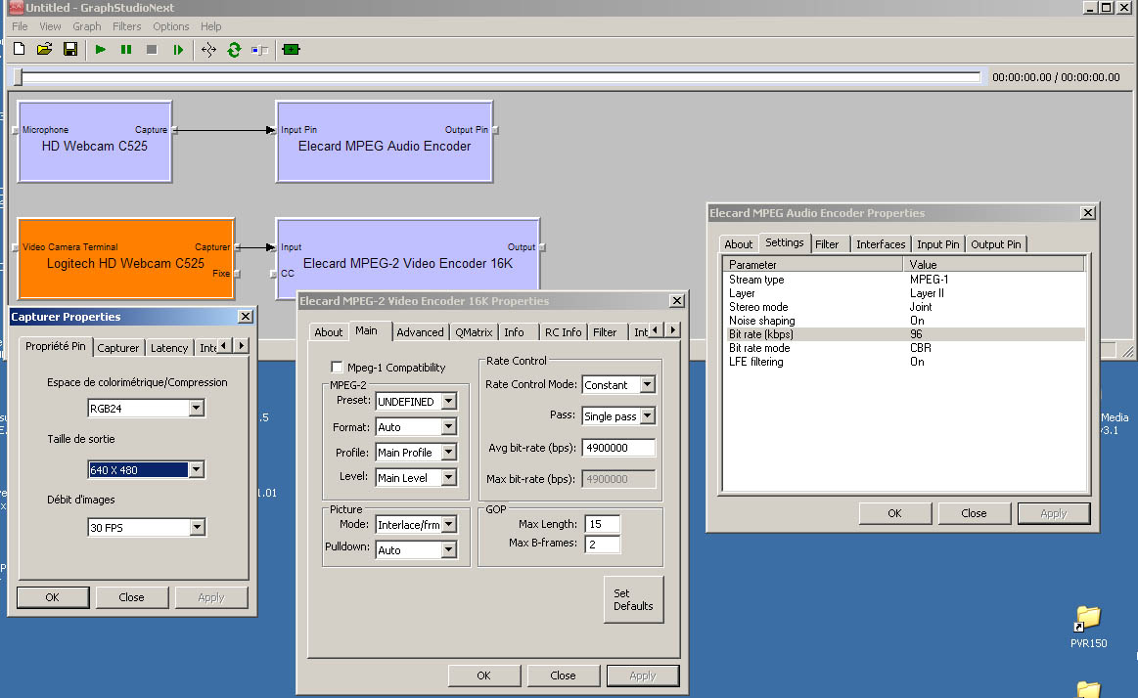
Task: Close the Capturer Properties dialog
Action: tap(246, 317)
